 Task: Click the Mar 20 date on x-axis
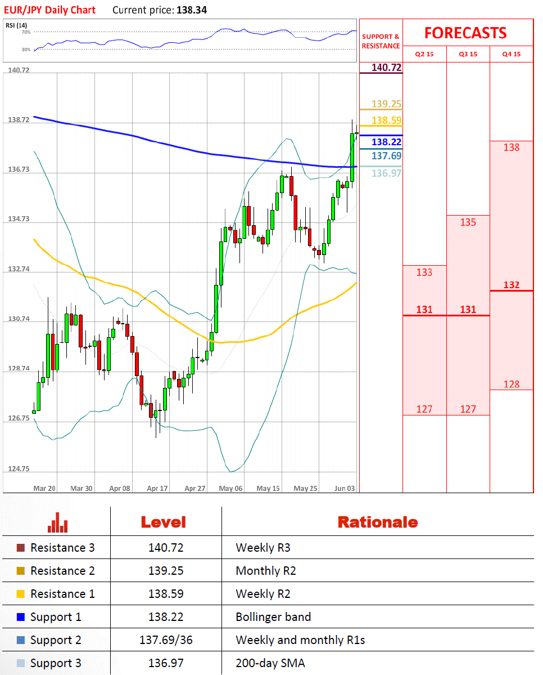(44, 489)
